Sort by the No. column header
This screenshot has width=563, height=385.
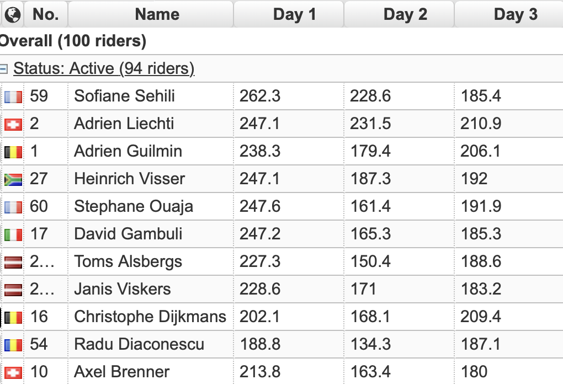46,14
